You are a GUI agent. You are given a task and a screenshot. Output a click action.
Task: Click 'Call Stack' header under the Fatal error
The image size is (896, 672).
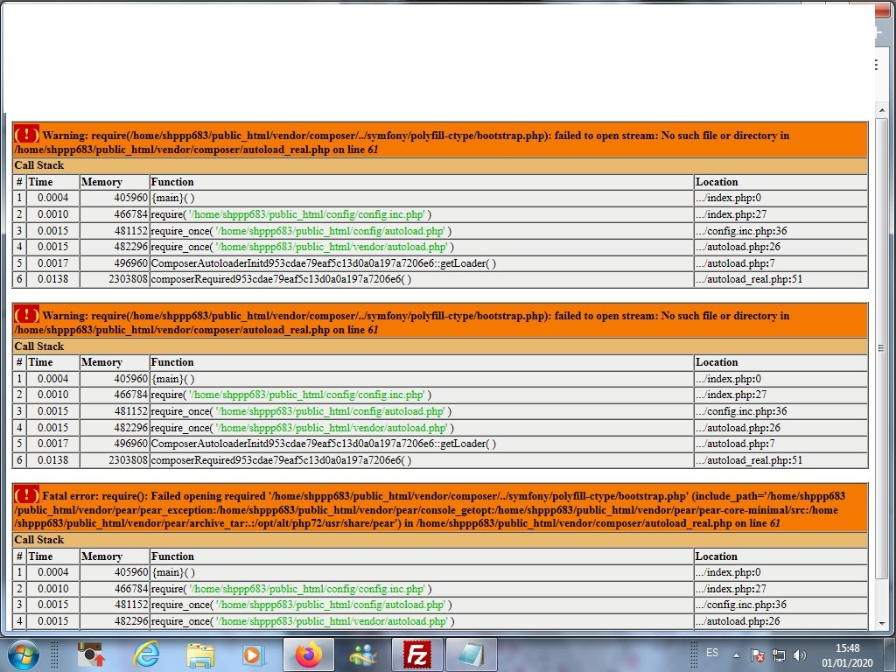click(38, 540)
